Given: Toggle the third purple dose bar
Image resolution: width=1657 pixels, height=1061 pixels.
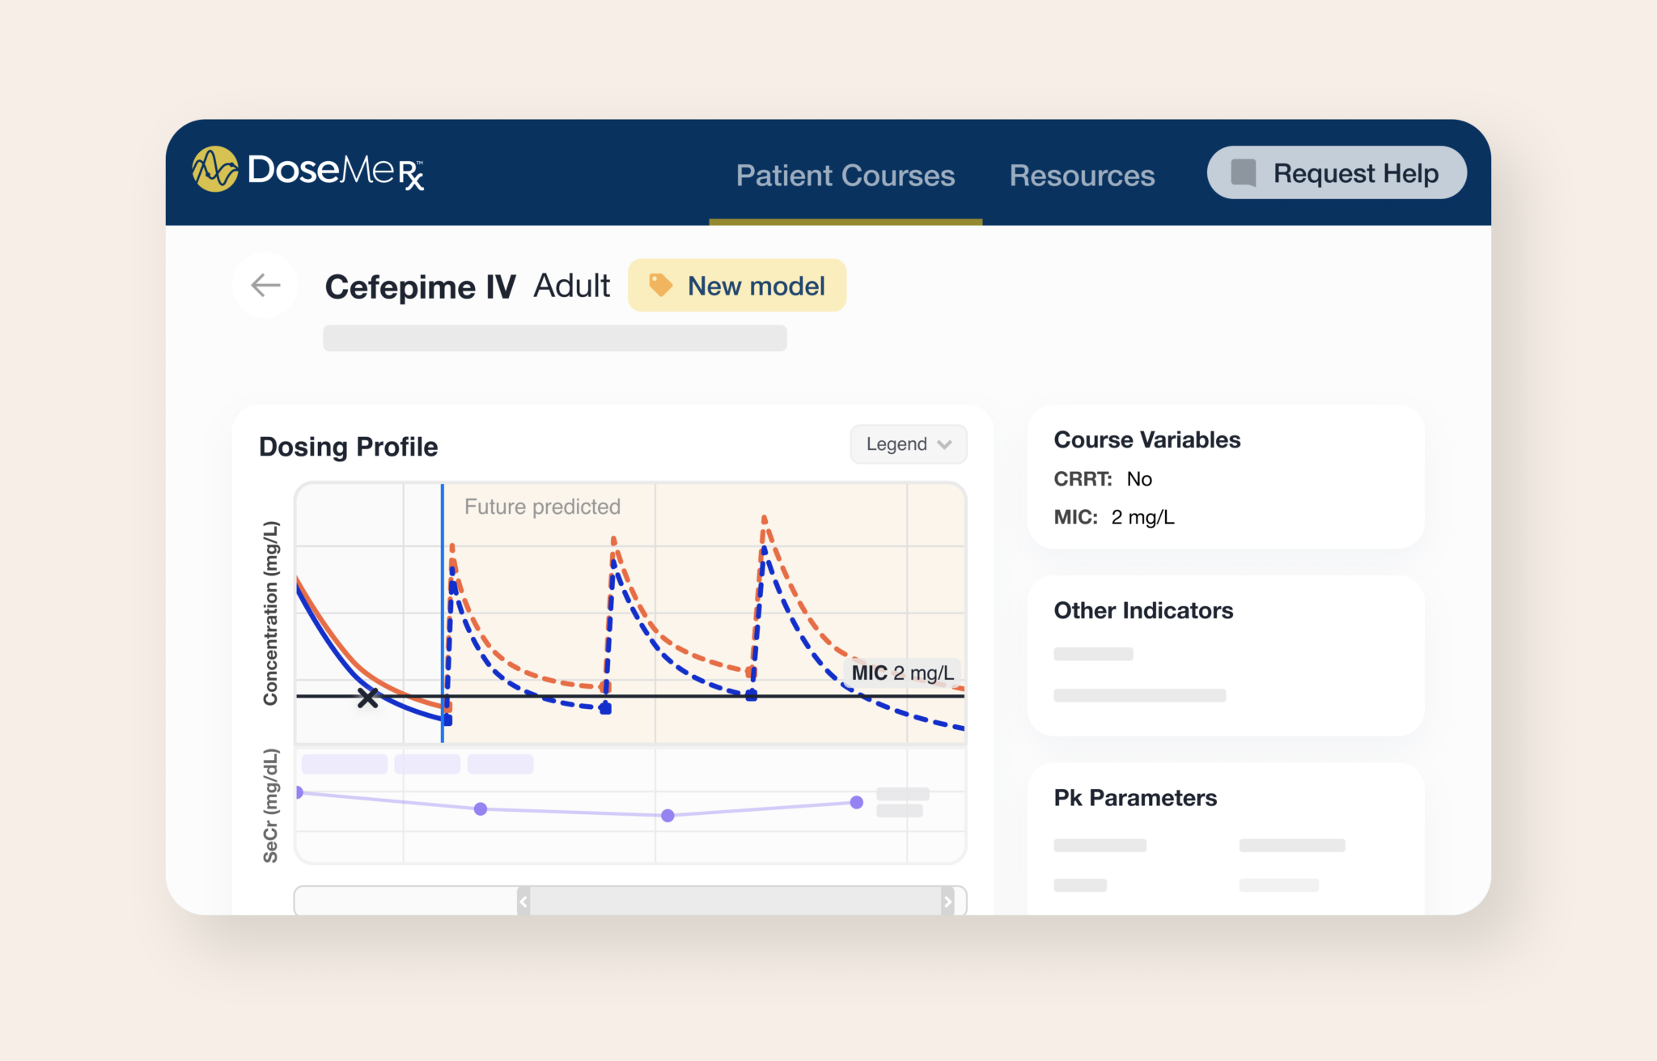Looking at the screenshot, I should [500, 763].
